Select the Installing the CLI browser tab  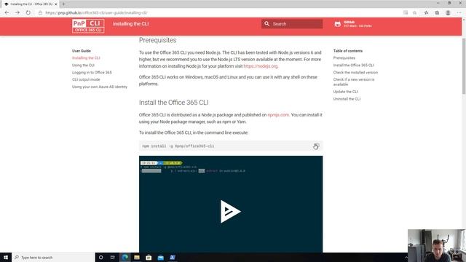pyautogui.click(x=30, y=4)
